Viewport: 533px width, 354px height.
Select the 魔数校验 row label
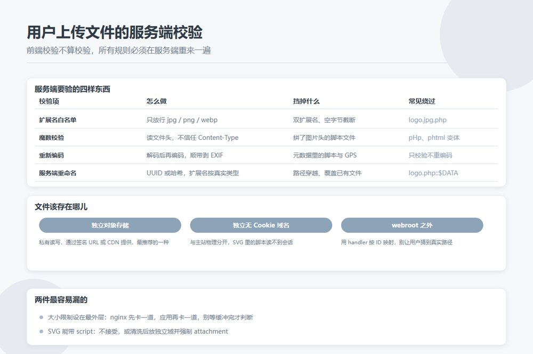(51, 138)
